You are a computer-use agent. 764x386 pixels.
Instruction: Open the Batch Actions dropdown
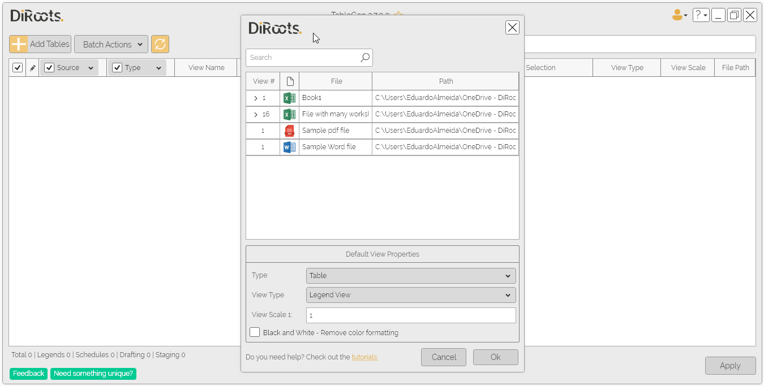click(111, 44)
